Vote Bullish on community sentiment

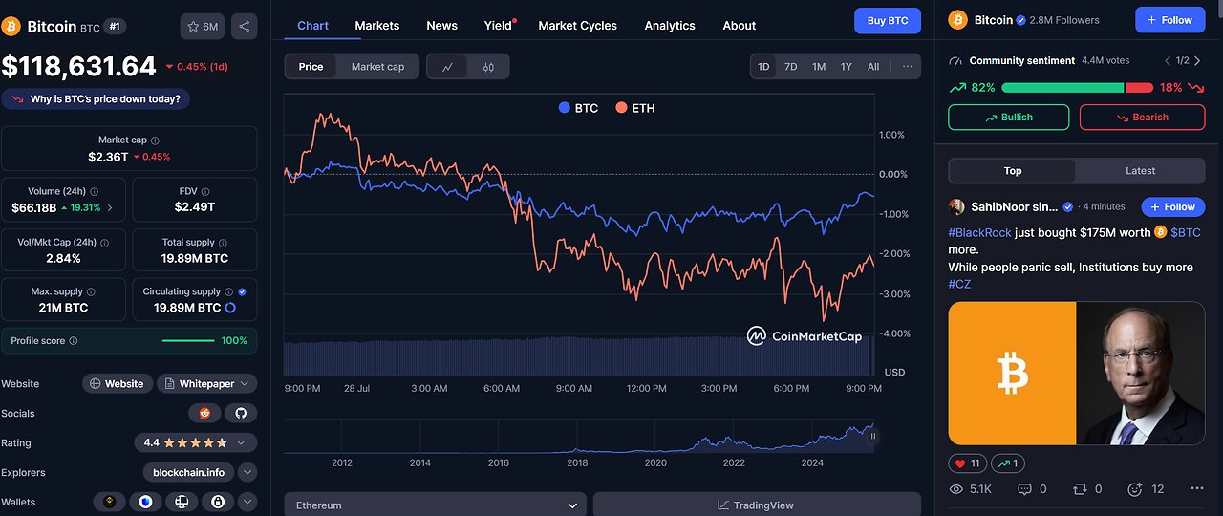click(x=1009, y=117)
